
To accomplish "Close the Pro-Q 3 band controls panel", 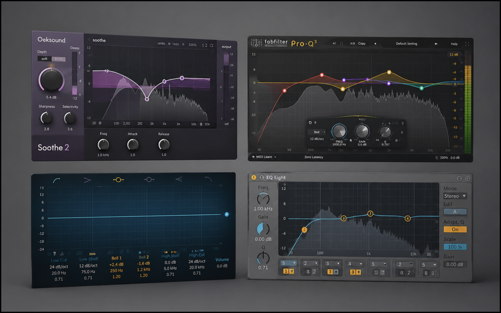I will click(402, 132).
